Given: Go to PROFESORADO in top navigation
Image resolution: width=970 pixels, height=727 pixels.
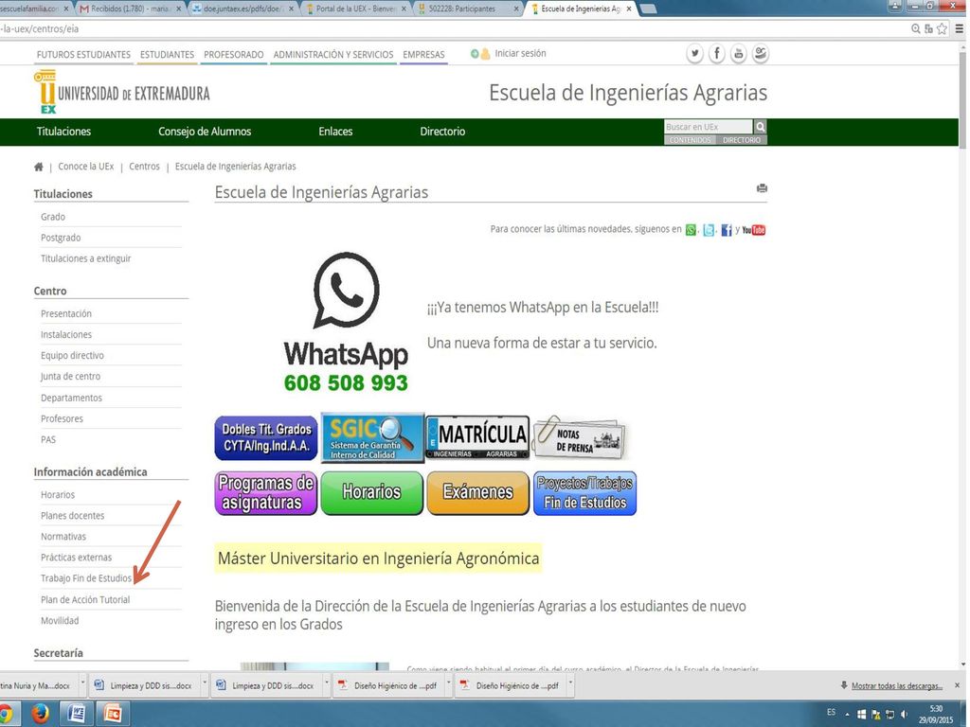Looking at the screenshot, I should pyautogui.click(x=234, y=54).
